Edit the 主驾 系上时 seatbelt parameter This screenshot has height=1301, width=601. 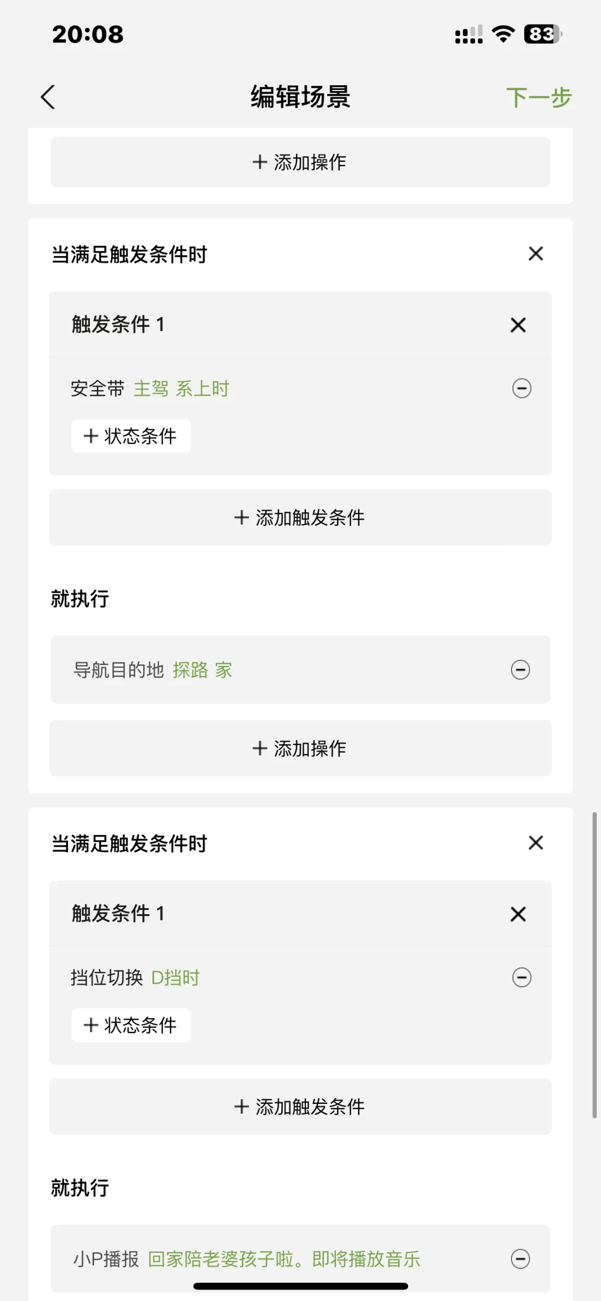(181, 389)
